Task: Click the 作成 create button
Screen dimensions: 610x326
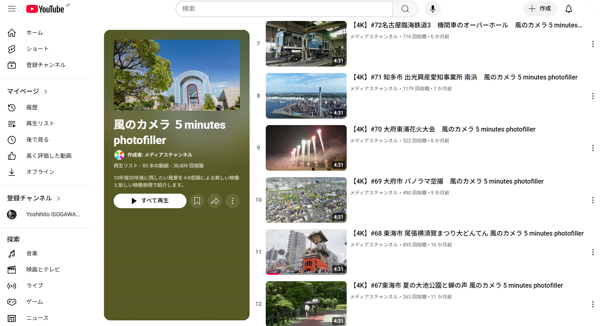Action: pos(540,9)
